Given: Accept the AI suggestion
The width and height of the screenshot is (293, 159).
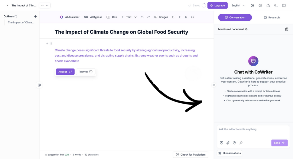Looking at the screenshot, I should (x=65, y=72).
